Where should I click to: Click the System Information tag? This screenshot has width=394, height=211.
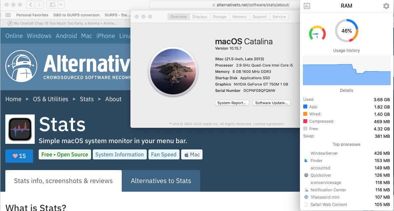[x=120, y=155]
